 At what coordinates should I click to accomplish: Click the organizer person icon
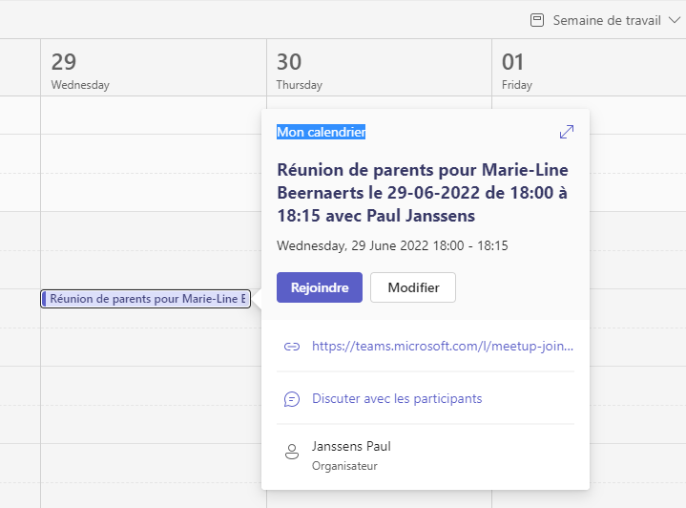point(292,452)
